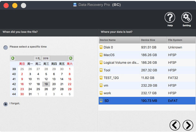Click the Unknown file system cell

pos(175,47)
